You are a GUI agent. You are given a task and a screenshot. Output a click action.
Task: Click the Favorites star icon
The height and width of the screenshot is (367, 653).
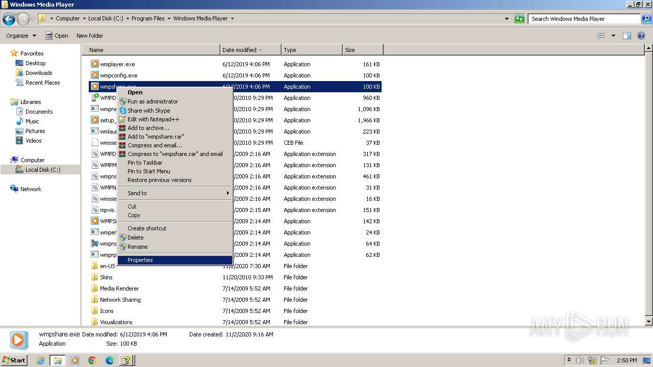pos(14,53)
